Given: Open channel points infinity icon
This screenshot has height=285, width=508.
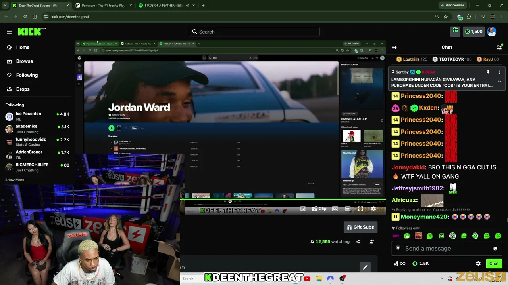Looking at the screenshot, I should (399, 264).
